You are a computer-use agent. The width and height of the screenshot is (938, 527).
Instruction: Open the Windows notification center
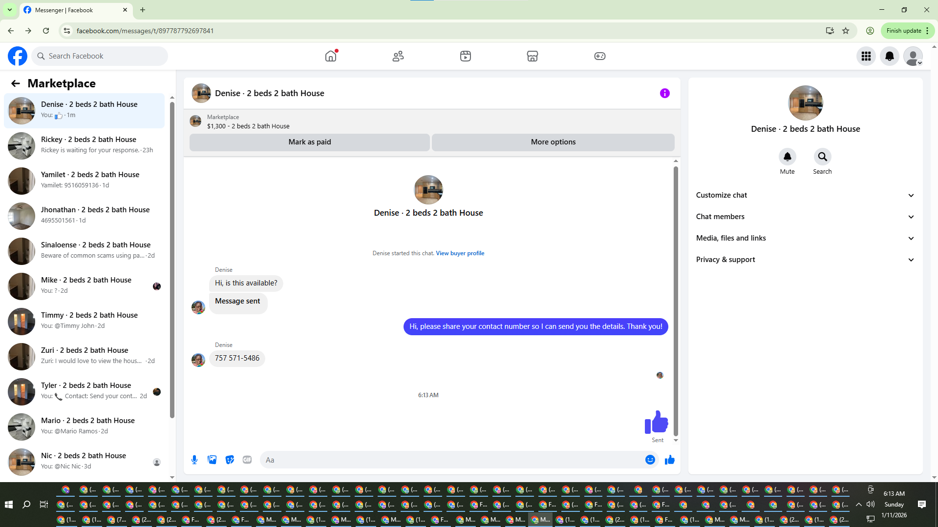point(922,505)
